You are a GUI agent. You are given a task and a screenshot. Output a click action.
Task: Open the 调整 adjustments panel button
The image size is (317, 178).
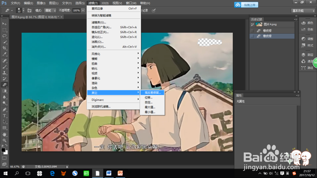click(x=307, y=39)
